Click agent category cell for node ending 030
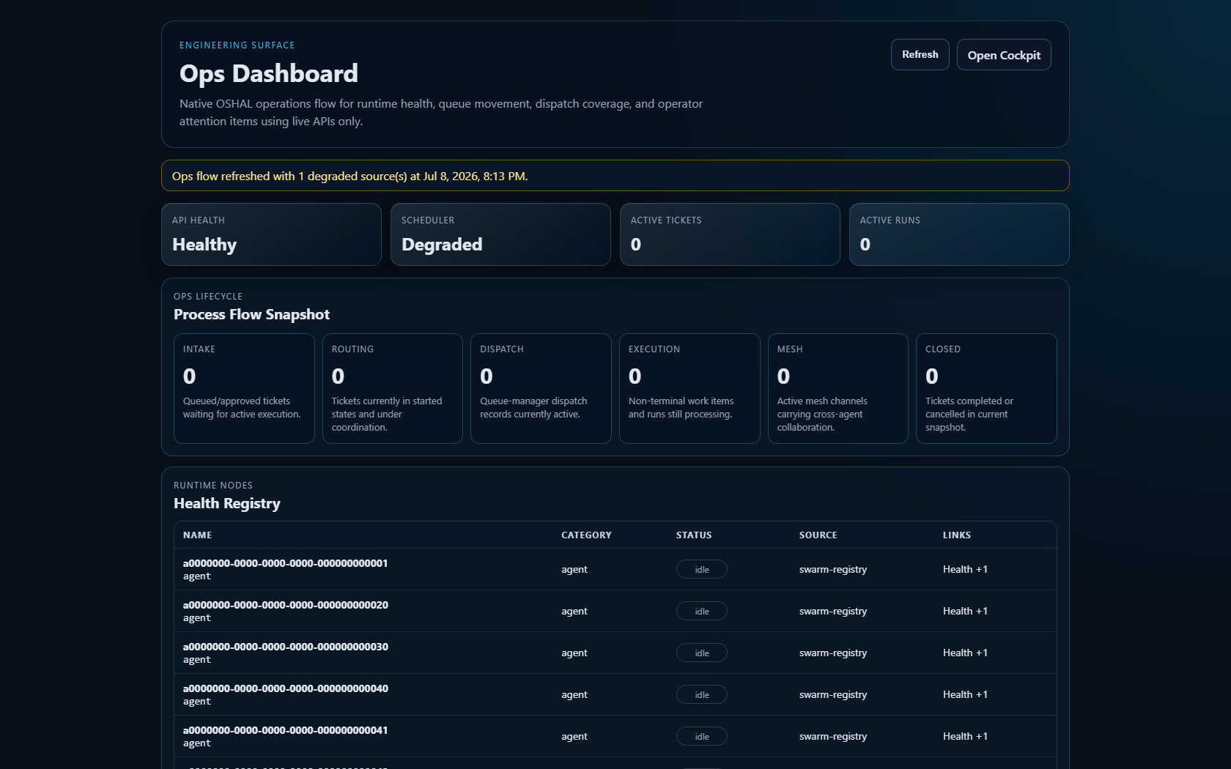Screen dimensions: 1231x769 point(574,653)
